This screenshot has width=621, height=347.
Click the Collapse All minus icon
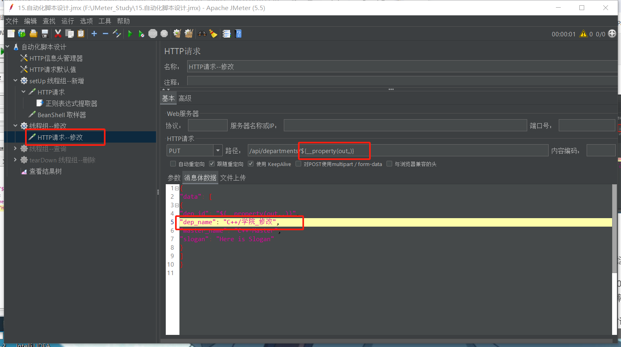point(106,34)
